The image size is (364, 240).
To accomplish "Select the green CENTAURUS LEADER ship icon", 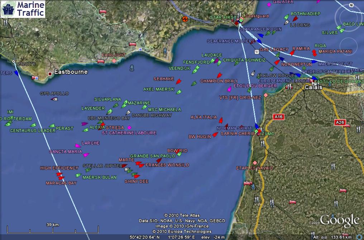I will (x=34, y=125).
